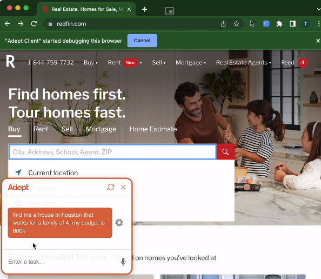Select the Sell search tab

click(x=67, y=129)
